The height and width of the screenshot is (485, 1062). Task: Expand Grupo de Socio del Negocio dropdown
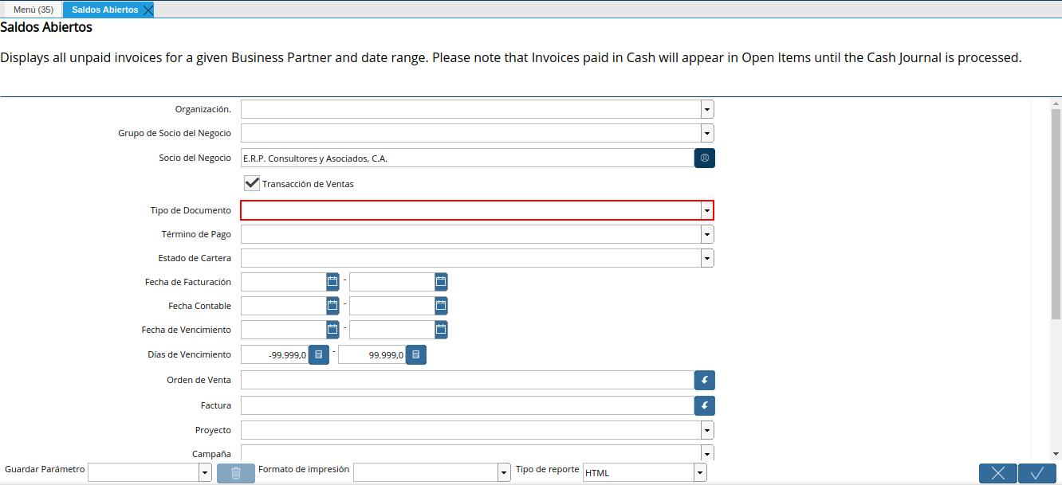(x=707, y=133)
